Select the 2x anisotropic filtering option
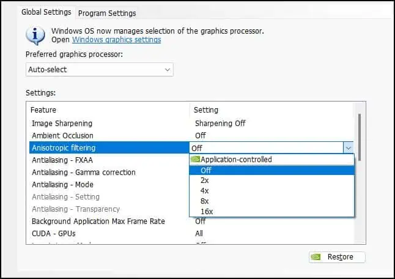This screenshot has width=395, height=279. pyautogui.click(x=204, y=181)
